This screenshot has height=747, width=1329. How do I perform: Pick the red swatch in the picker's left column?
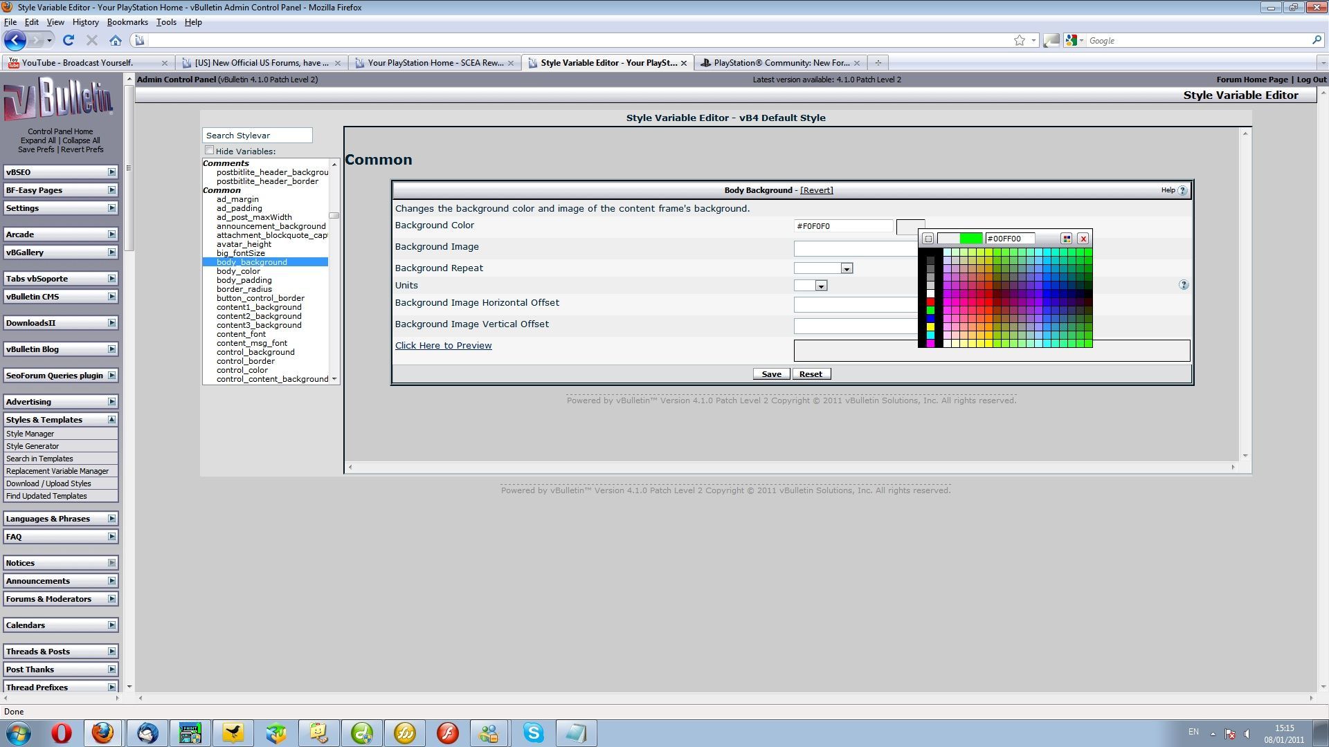point(930,302)
